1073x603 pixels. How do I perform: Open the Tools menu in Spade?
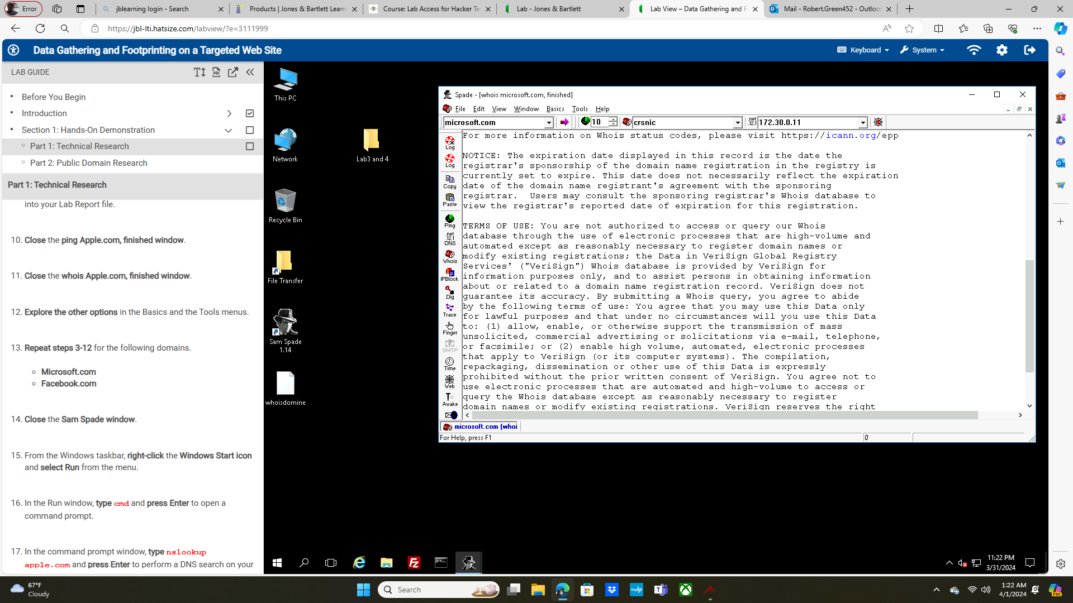pyautogui.click(x=580, y=109)
